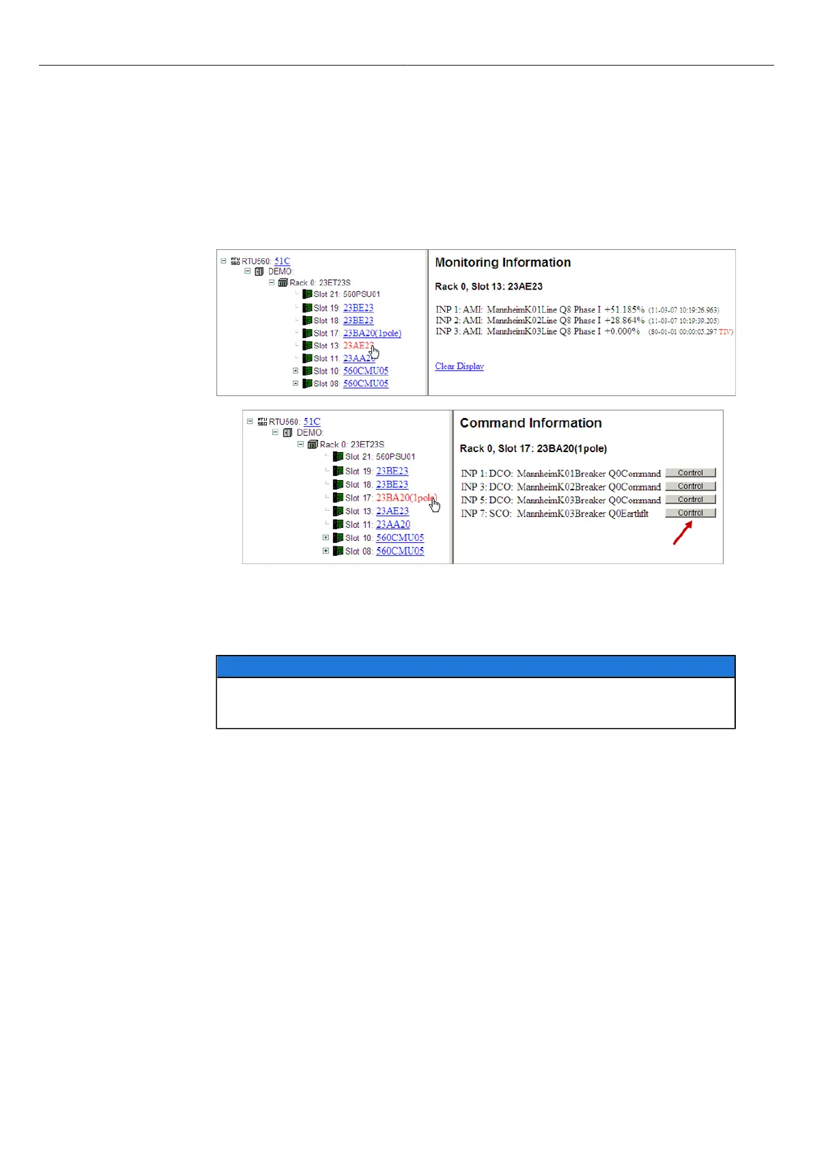Click DEMO station icon in lower Command tree
813x1150 pixels.
click(288, 432)
